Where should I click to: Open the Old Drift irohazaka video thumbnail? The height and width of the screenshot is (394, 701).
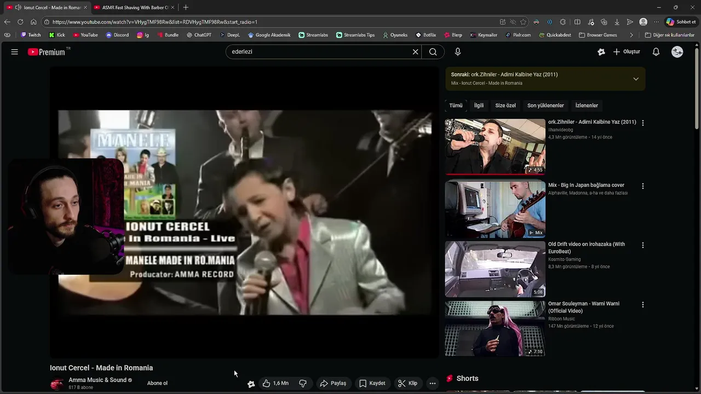coord(495,269)
